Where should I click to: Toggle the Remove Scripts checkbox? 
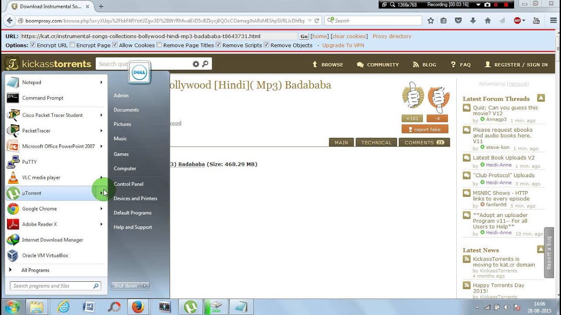click(218, 45)
